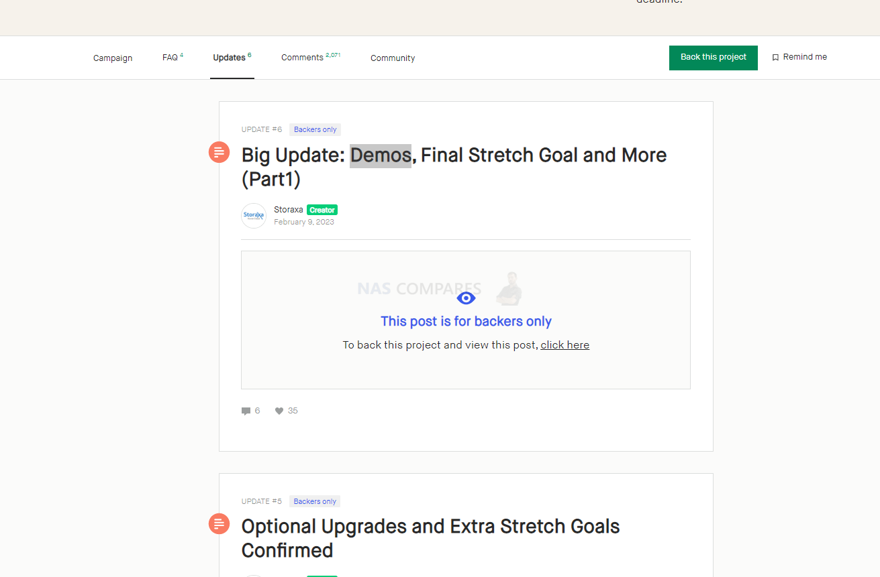Click the green Creator badge
The height and width of the screenshot is (577, 880).
[x=322, y=210]
